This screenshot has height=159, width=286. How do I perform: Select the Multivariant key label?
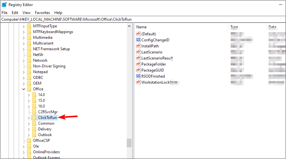point(43,43)
